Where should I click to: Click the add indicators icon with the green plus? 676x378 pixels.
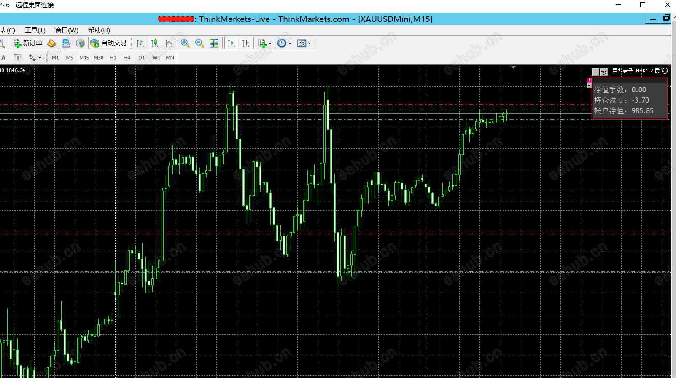[x=262, y=43]
